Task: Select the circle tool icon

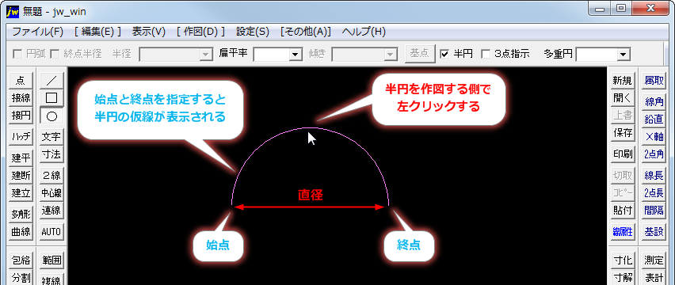Action: pyautogui.click(x=51, y=116)
